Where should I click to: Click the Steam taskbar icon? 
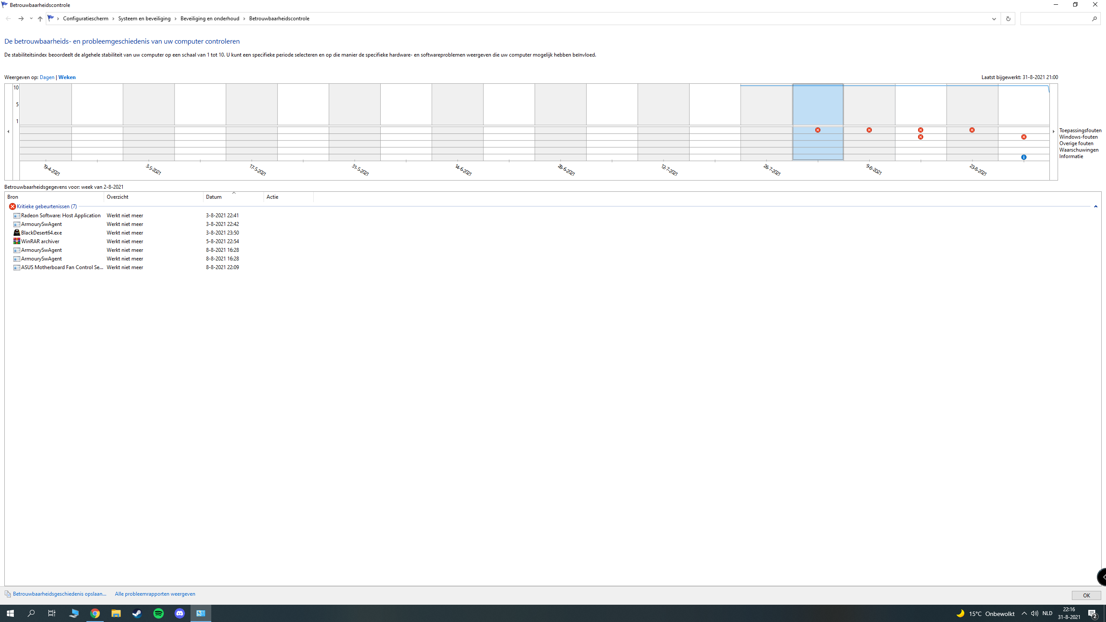pyautogui.click(x=137, y=613)
